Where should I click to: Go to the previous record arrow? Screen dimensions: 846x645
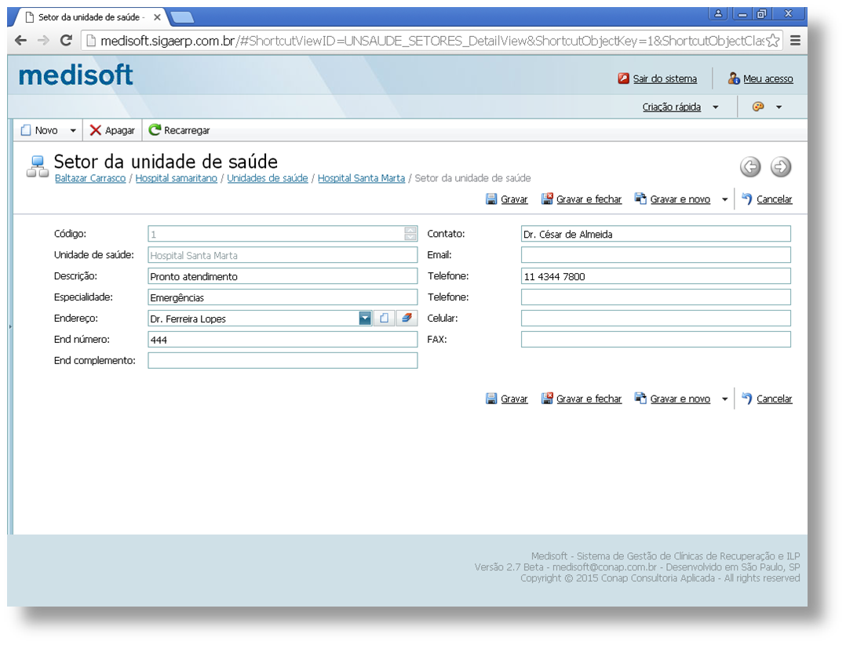750,166
